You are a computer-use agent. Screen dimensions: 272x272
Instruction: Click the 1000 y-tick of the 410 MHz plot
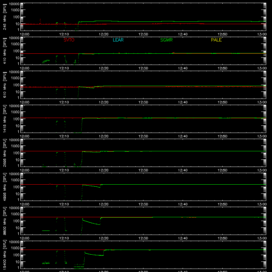click(x=15, y=44)
